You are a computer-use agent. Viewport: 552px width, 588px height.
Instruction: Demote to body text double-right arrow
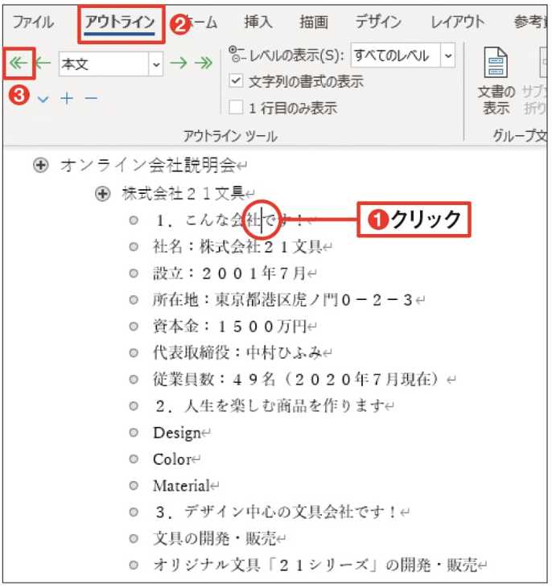coord(204,63)
